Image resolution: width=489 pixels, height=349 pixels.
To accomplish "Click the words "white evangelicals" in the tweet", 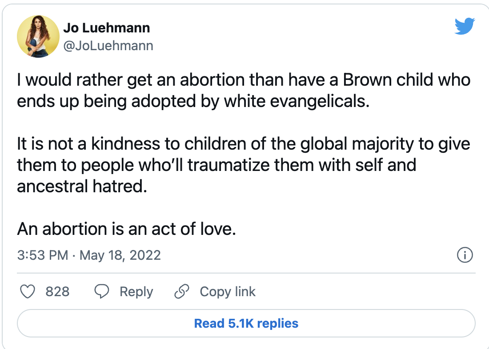I will (296, 101).
